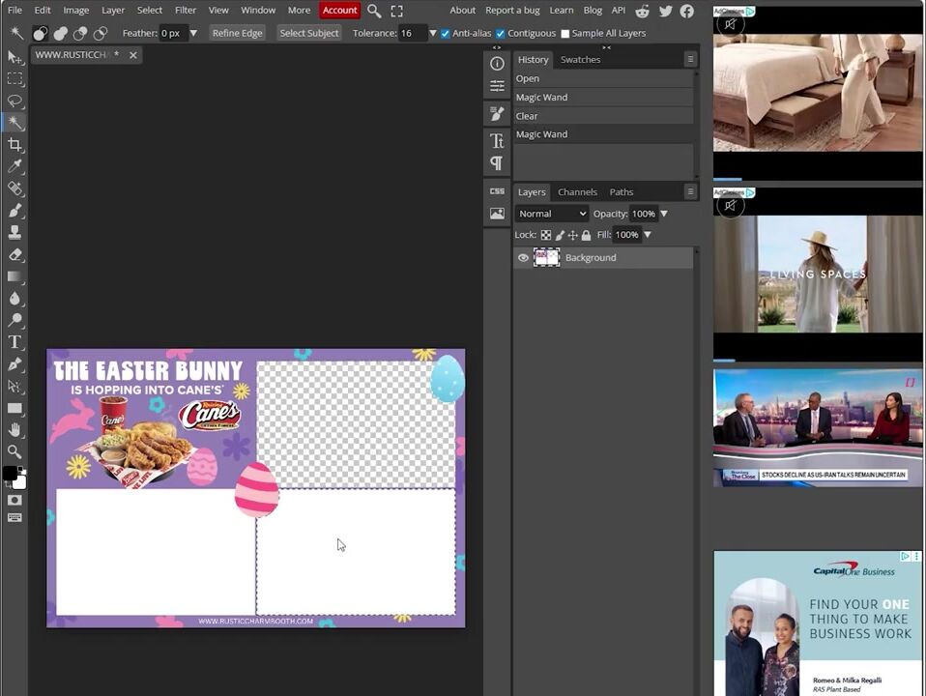Screen dimensions: 926x696
Task: Open the Normal blend mode dropdown
Action: tap(552, 214)
